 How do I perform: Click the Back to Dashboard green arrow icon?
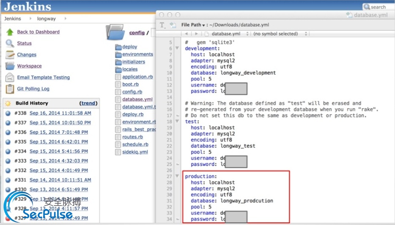coord(10,32)
